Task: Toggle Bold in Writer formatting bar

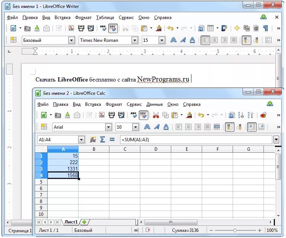Action: coord(174,40)
